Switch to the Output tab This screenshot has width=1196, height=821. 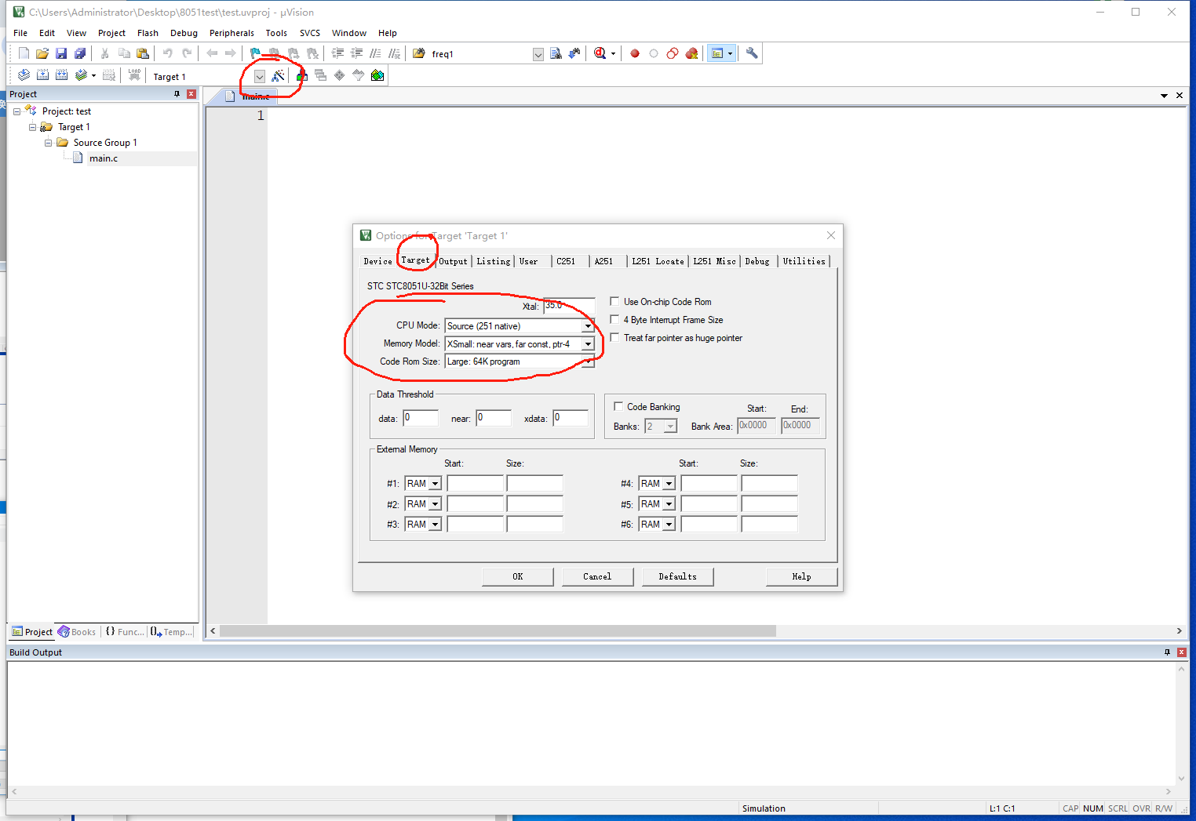coord(453,261)
